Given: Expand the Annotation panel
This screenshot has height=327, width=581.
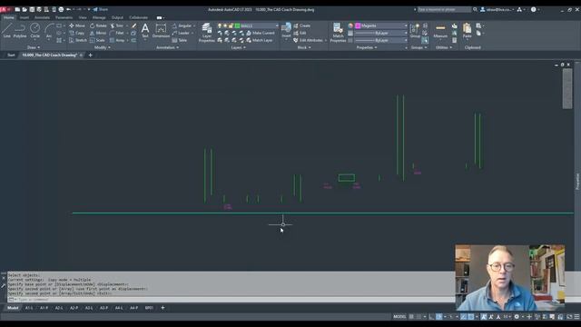Looking at the screenshot, I should (x=167, y=47).
